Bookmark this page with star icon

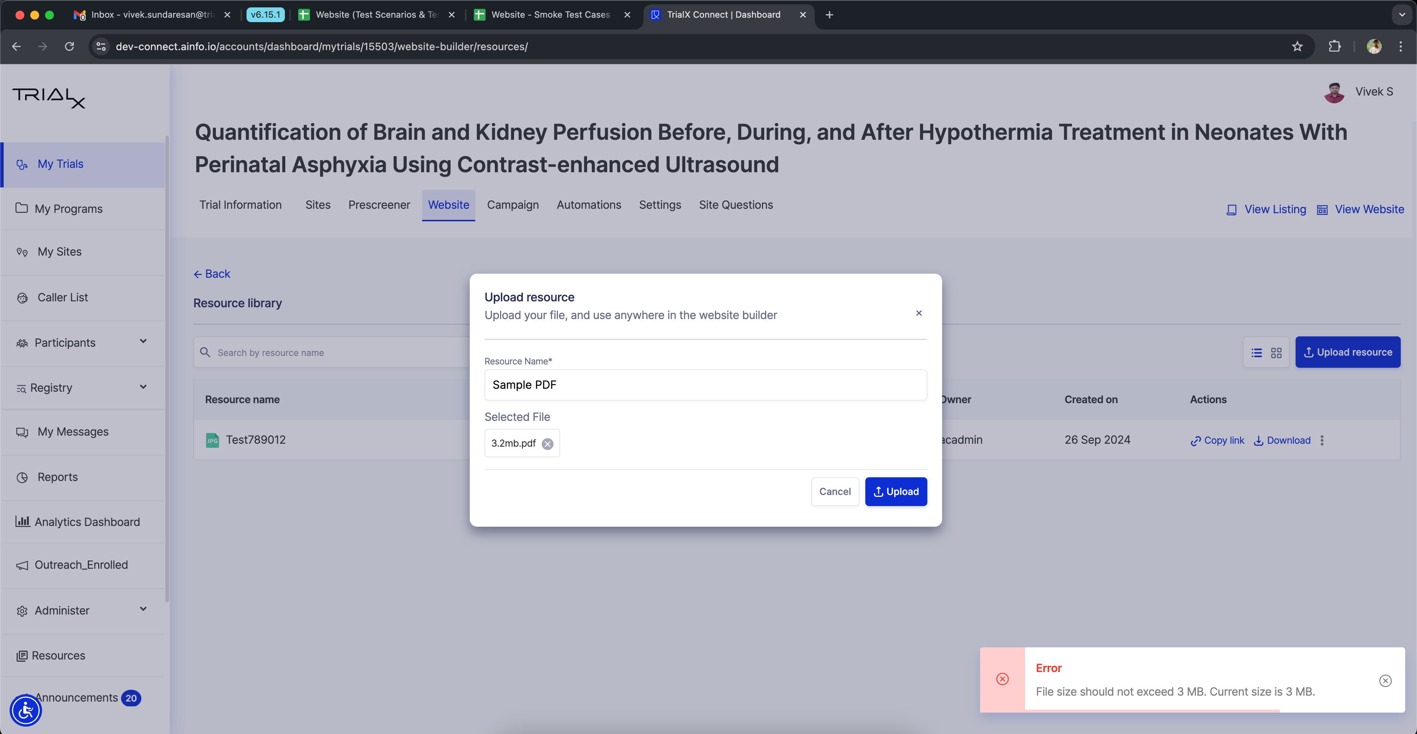(x=1297, y=47)
